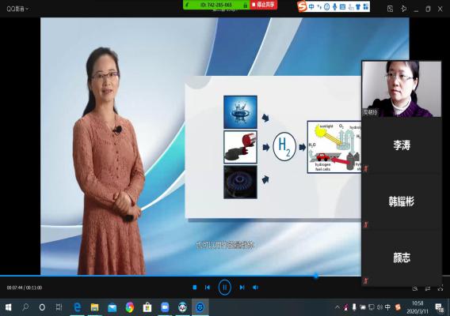
Task: Select participant tile 李涛
Action: click(x=401, y=145)
